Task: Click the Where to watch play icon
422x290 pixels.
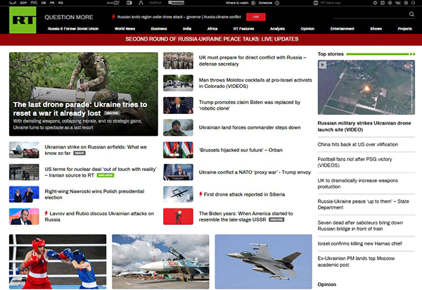Action: 253,3
